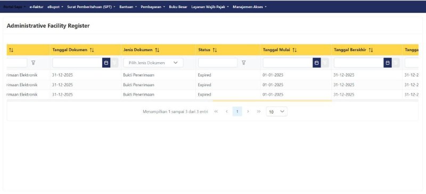Image resolution: width=426 pixels, height=194 pixels.
Task: Sort by Jenis Dokumen column
Action: pyautogui.click(x=157, y=50)
